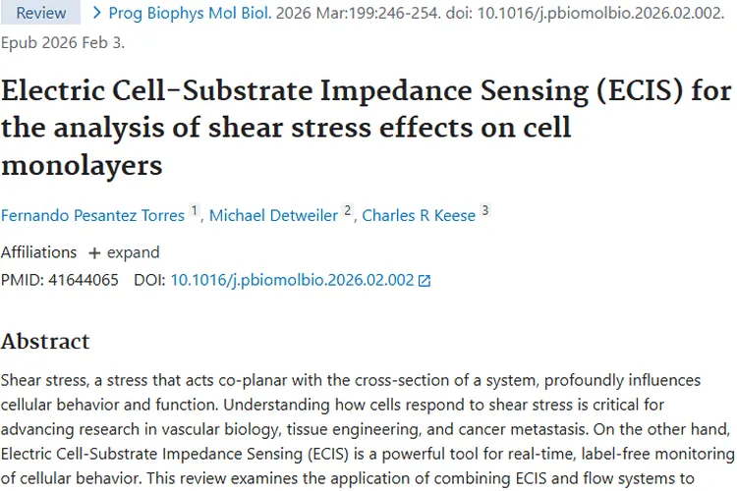Click the Abstract section heading
737x491 pixels.
point(45,342)
